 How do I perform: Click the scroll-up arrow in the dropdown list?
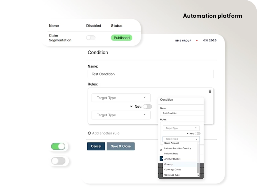tap(198, 143)
